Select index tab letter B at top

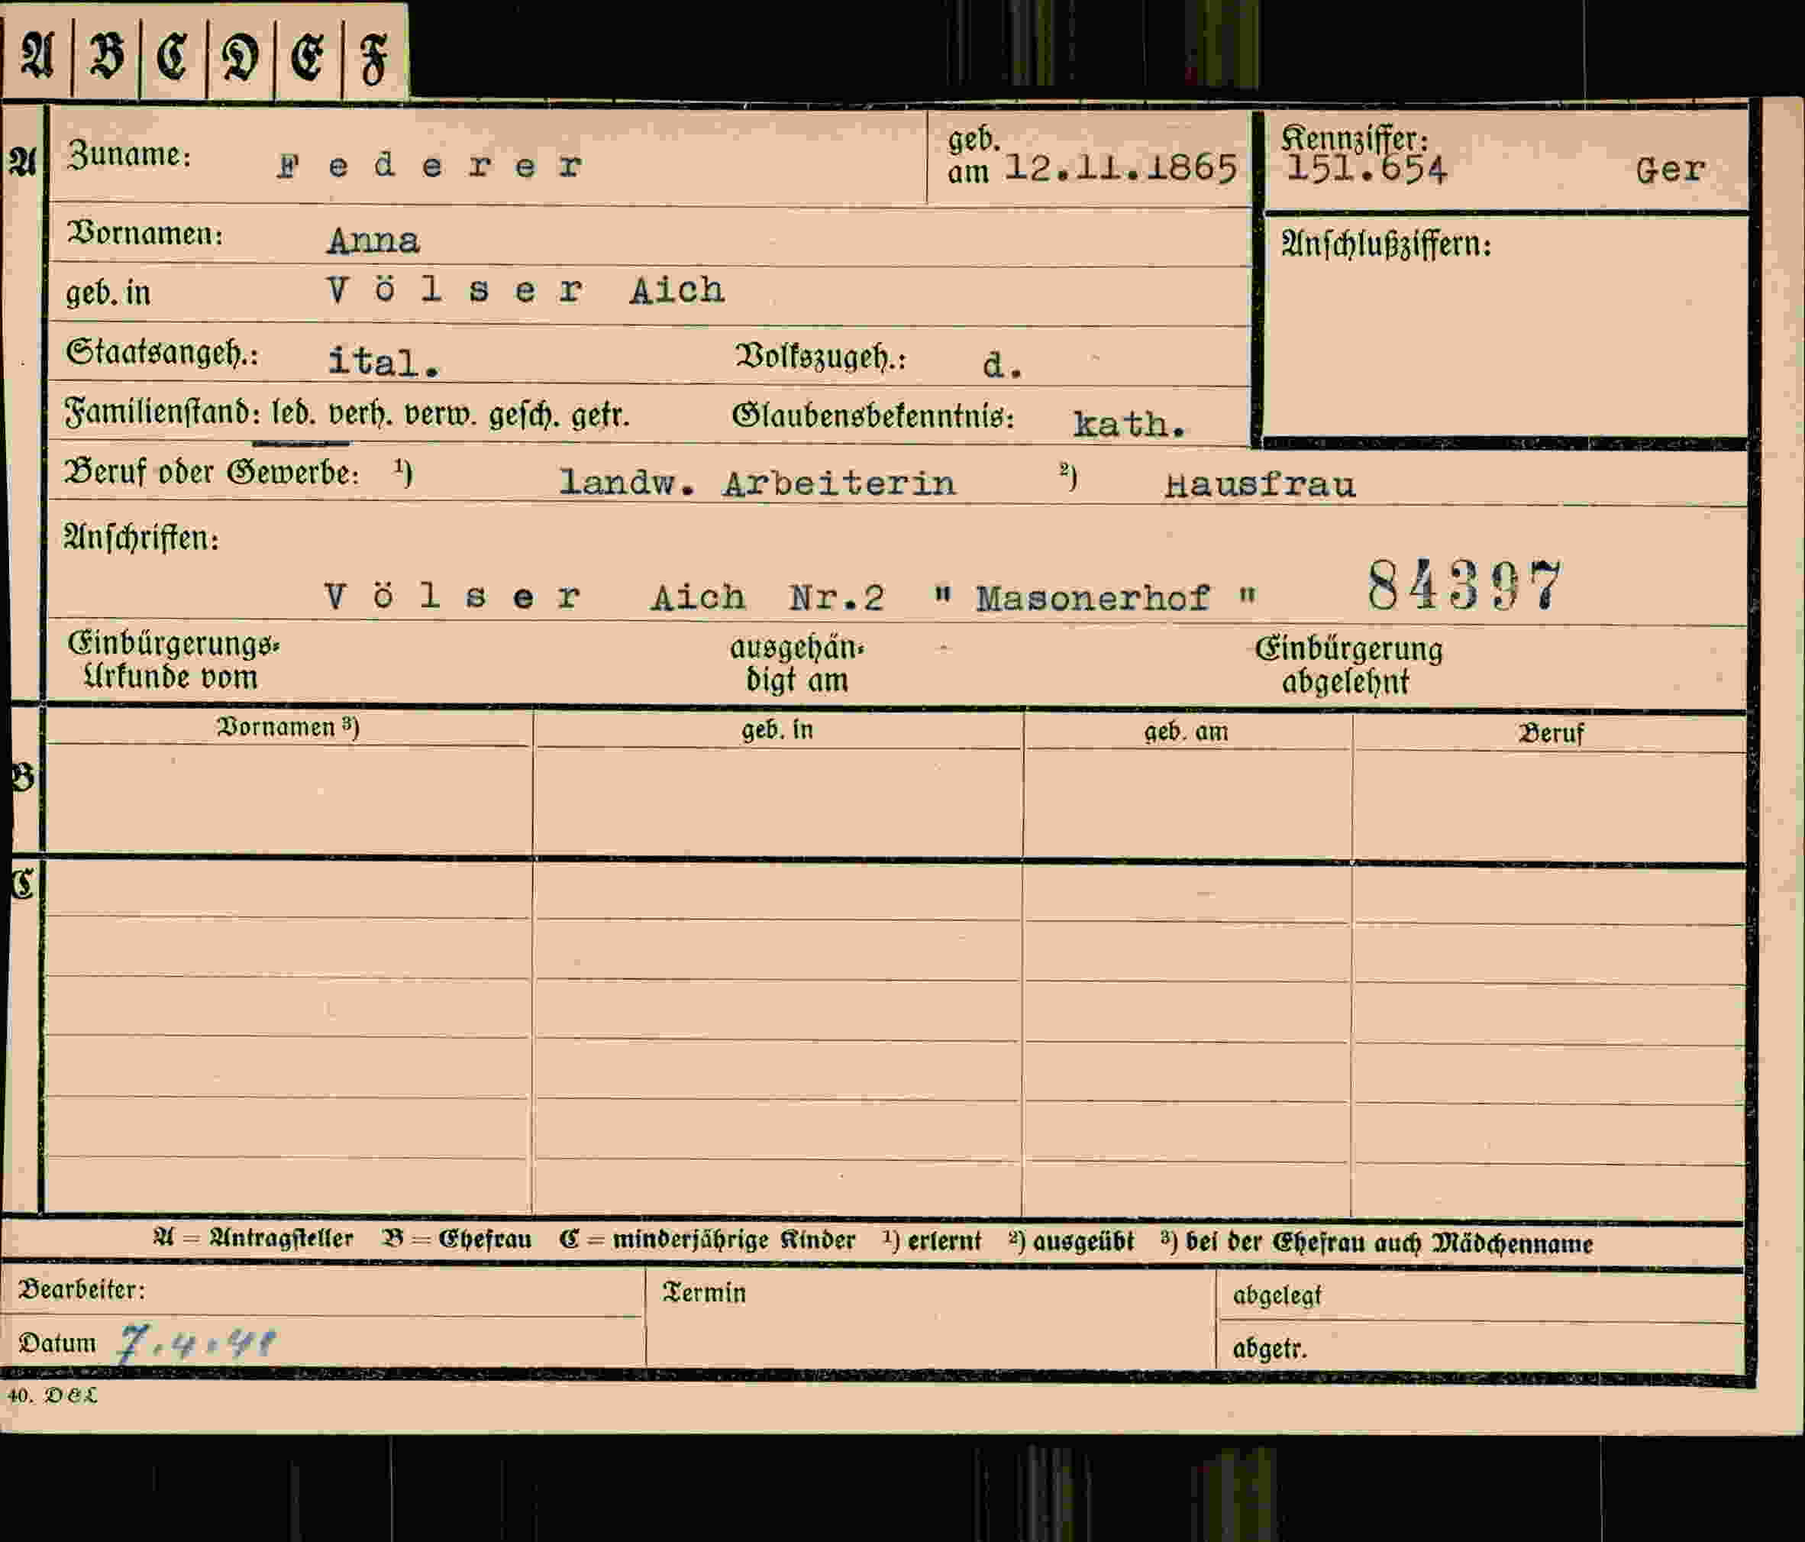105,56
